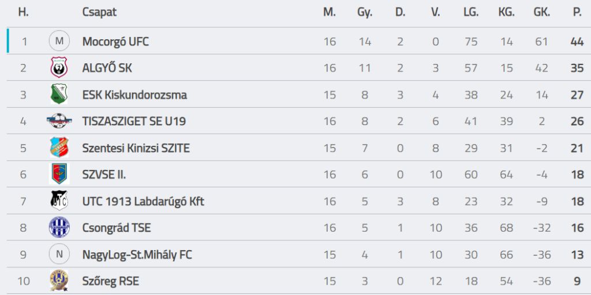Open the Szőreg RSE team link
Viewport: 591px width, 295px height.
pos(110,281)
